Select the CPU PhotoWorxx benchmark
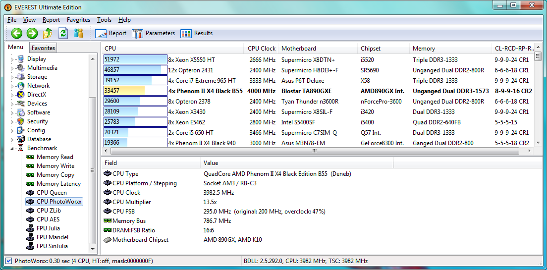The width and height of the screenshot is (547, 270). coord(59,202)
